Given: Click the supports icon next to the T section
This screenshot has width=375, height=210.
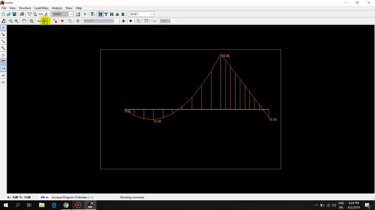Looking at the screenshot, I should tap(35, 14).
